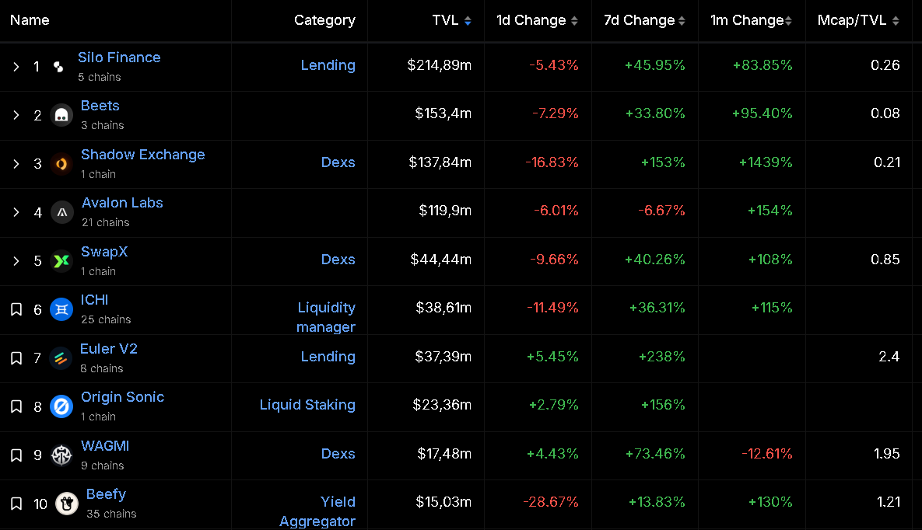Image resolution: width=922 pixels, height=530 pixels.
Task: Click the SwapX green logo icon
Action: 61,261
